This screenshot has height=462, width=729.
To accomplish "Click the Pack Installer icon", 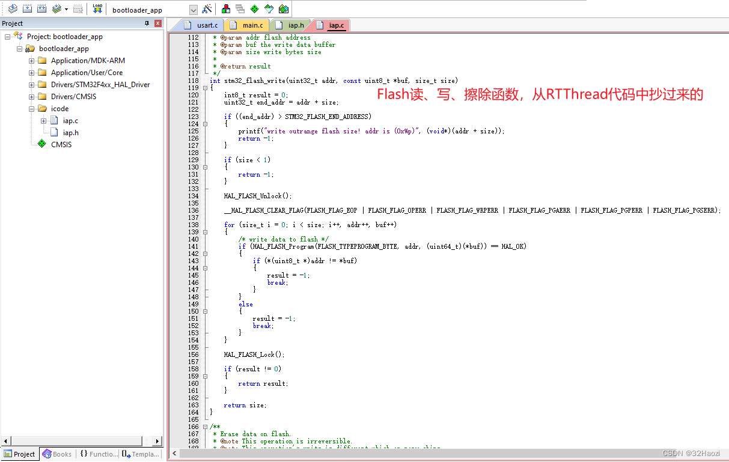I will click(x=284, y=9).
